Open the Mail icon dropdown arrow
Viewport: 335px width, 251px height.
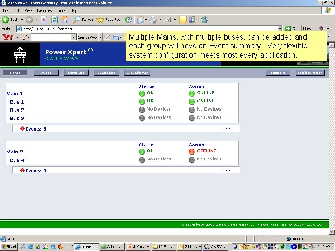point(146,20)
